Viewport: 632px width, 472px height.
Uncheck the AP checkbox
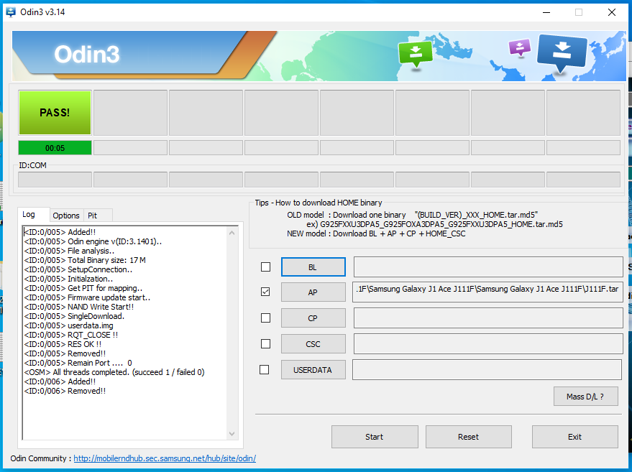click(x=265, y=292)
